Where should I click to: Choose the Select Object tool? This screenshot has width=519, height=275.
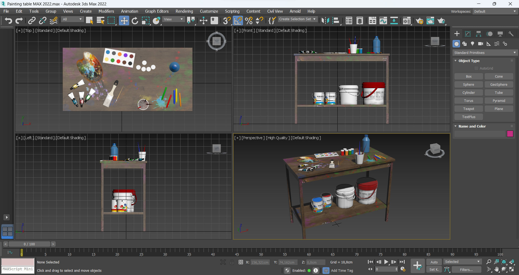[89, 20]
